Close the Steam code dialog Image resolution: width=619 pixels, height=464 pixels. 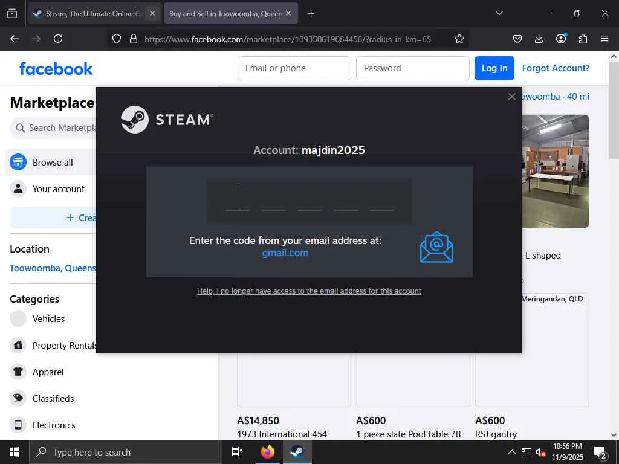511,97
